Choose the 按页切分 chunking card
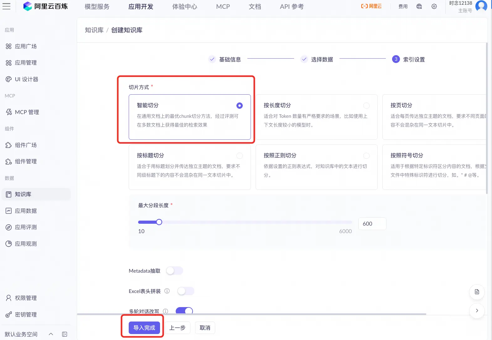 pos(434,117)
